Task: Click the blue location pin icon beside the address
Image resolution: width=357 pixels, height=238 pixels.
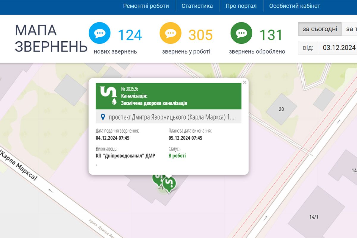Action: click(103, 117)
